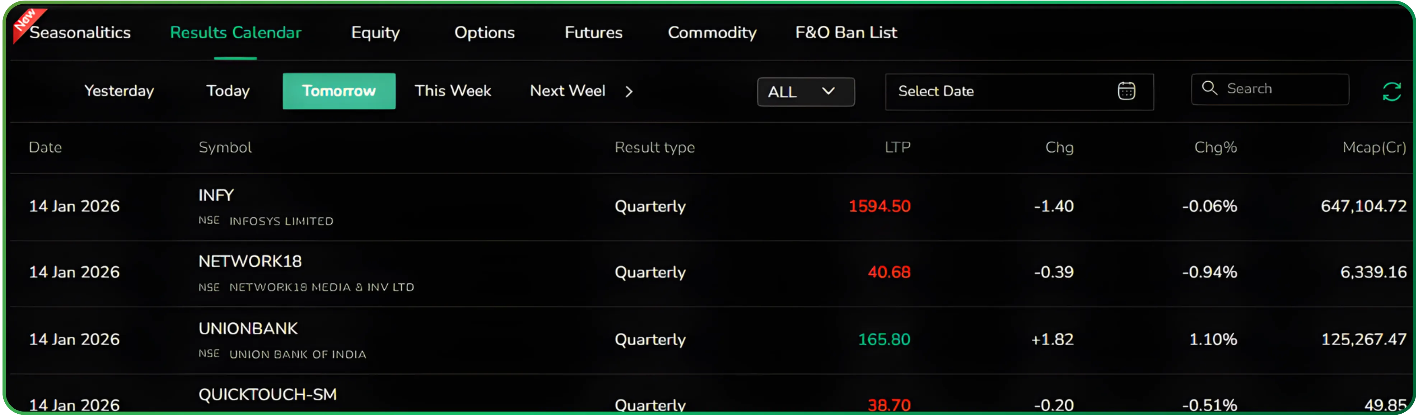Select the Commodity tab
Image resolution: width=1423 pixels, height=418 pixels.
711,33
